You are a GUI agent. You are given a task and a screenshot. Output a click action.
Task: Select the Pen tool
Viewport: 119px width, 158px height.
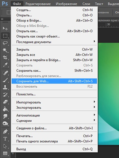(x=5, y=132)
